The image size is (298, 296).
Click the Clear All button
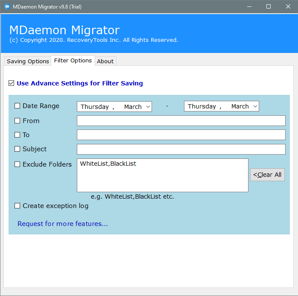click(x=267, y=175)
